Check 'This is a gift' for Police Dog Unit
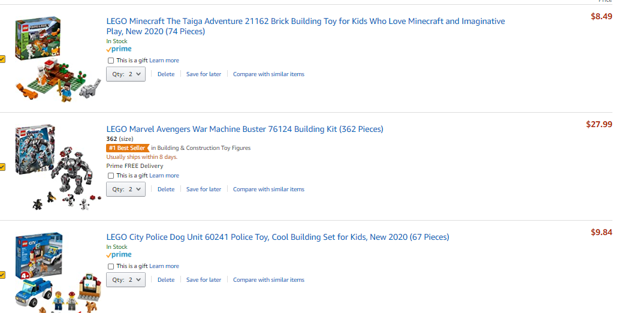Screen dimensions: 634x313 (x=111, y=266)
